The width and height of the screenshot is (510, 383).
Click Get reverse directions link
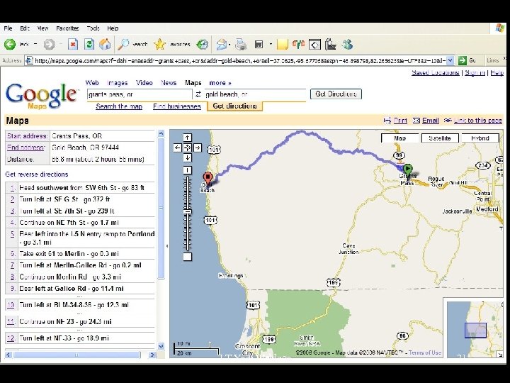point(37,174)
